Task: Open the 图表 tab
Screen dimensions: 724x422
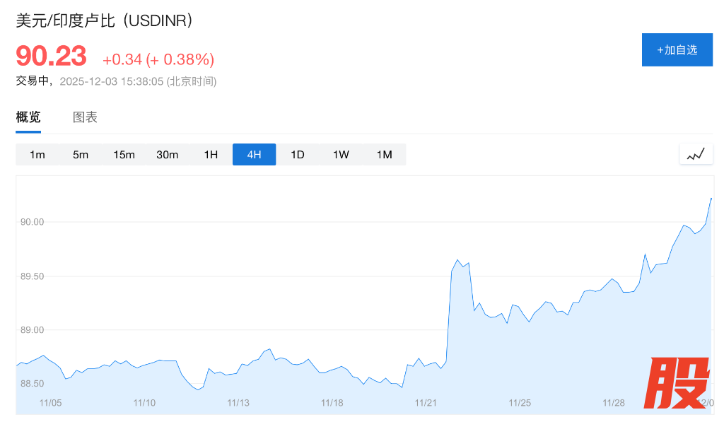Action: pos(85,117)
